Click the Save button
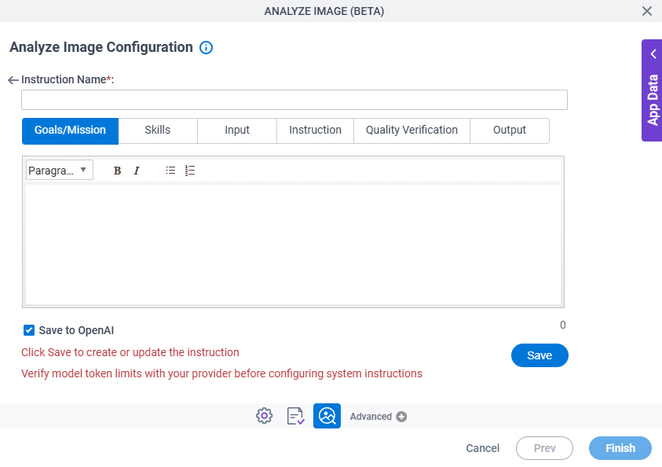Screen dimensions: 662x467 point(539,355)
